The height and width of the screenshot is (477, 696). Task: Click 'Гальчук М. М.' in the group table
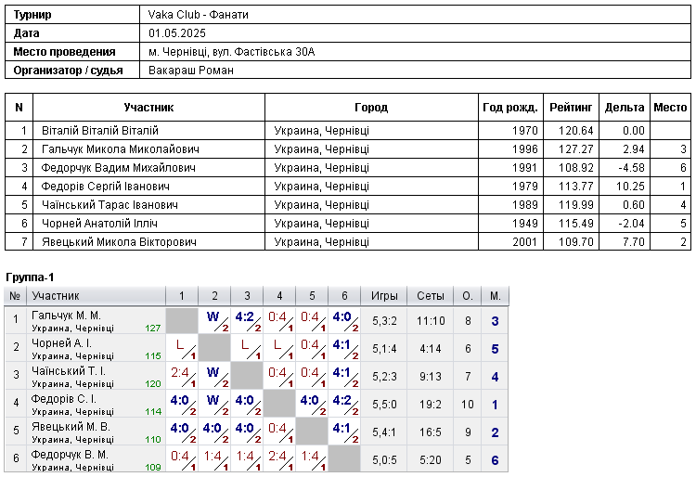point(66,316)
